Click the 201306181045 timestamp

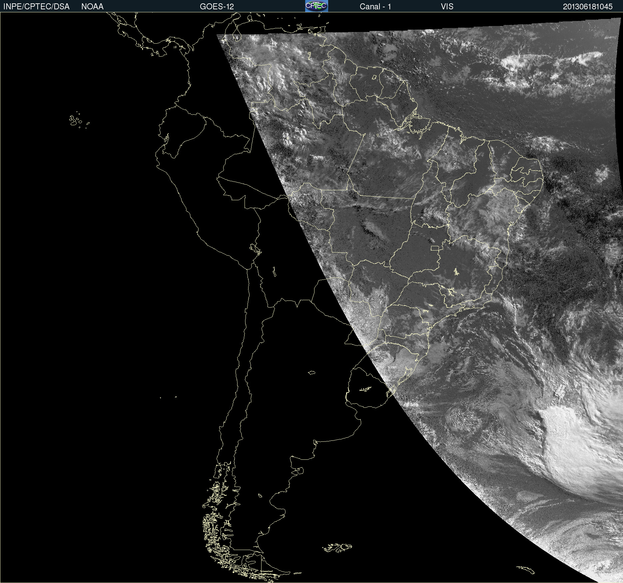588,7
